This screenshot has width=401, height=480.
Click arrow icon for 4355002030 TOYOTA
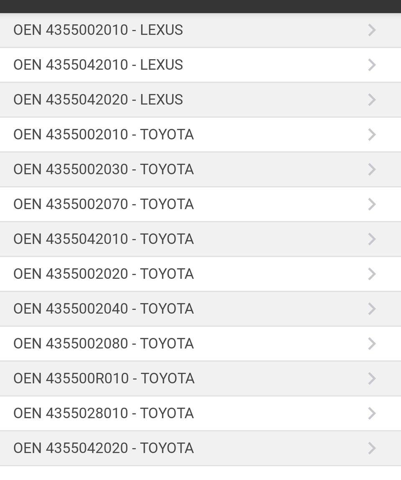(x=372, y=169)
